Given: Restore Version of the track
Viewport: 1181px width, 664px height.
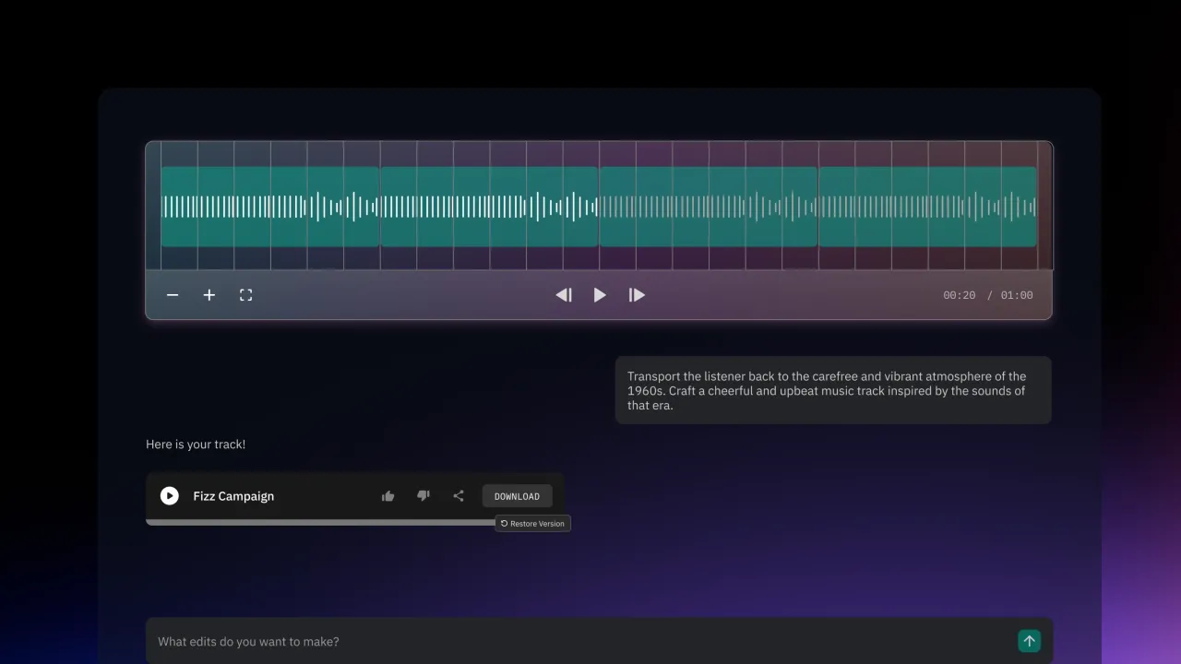Looking at the screenshot, I should (x=533, y=524).
